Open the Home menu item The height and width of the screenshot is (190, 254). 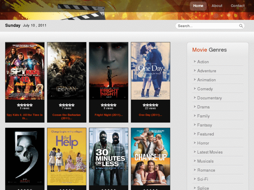198,6
